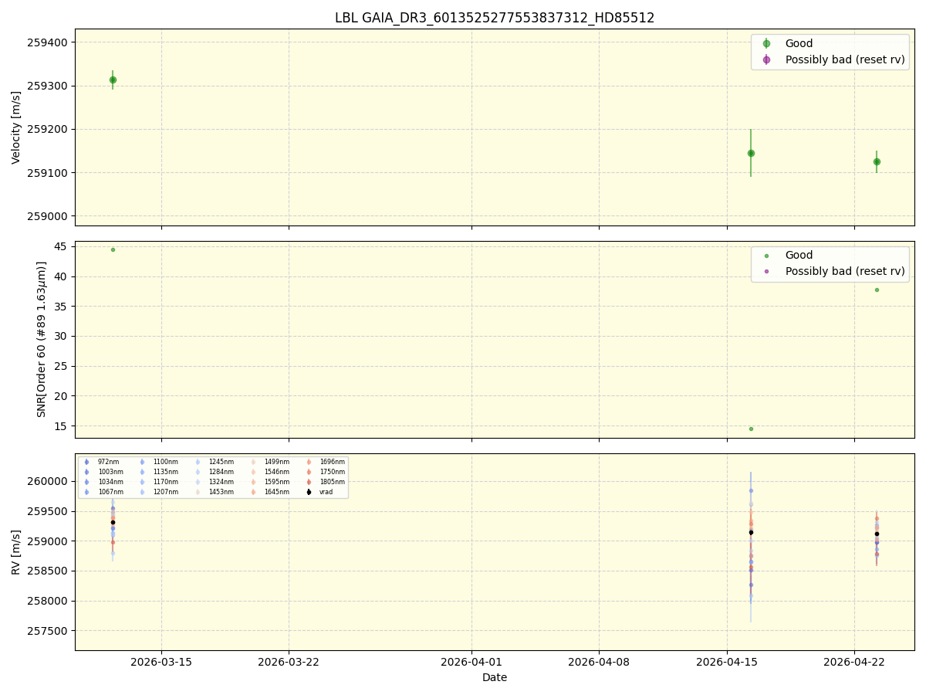Click the 15 tick on SNR axis
The height and width of the screenshot is (695, 926).
coord(62,426)
